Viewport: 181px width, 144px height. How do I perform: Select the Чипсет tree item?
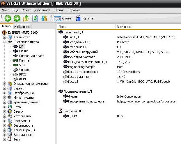24,70
